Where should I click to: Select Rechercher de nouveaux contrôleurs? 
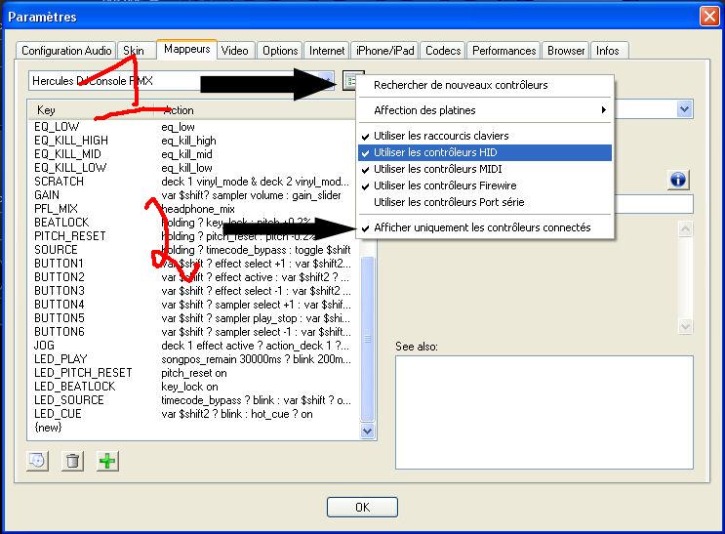[461, 85]
